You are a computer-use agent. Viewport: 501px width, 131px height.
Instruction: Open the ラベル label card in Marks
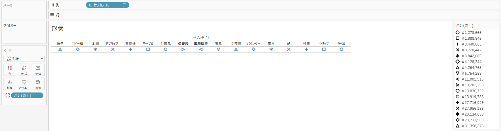pos(38,70)
